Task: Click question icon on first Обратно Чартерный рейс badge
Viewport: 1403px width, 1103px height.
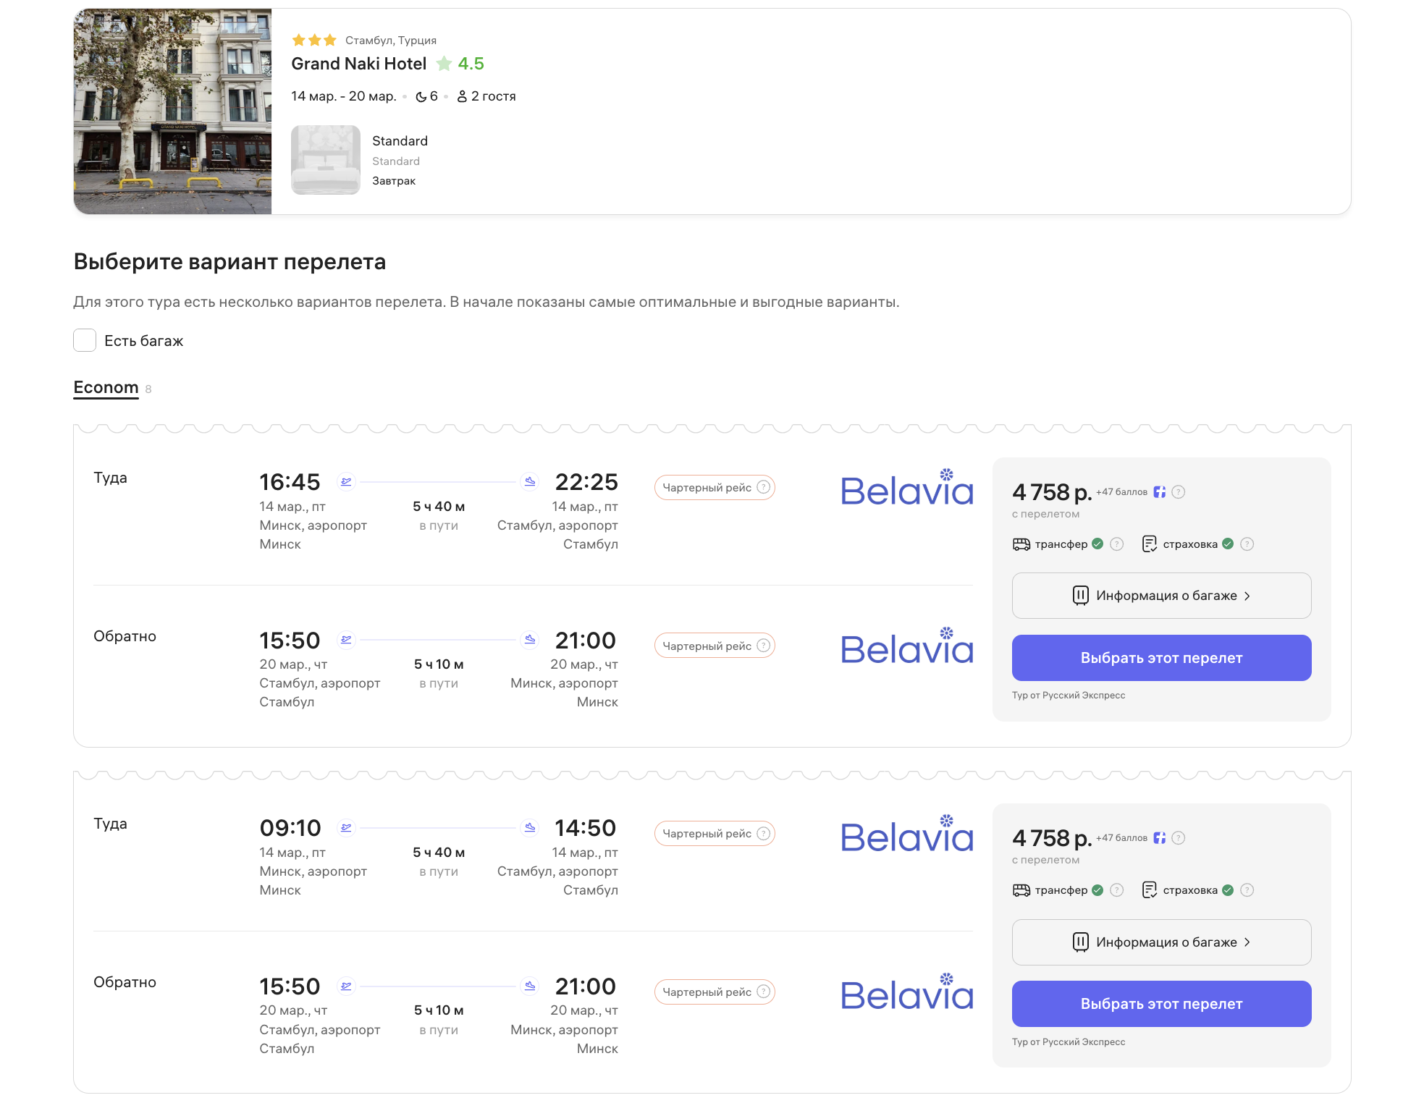Action: [763, 646]
